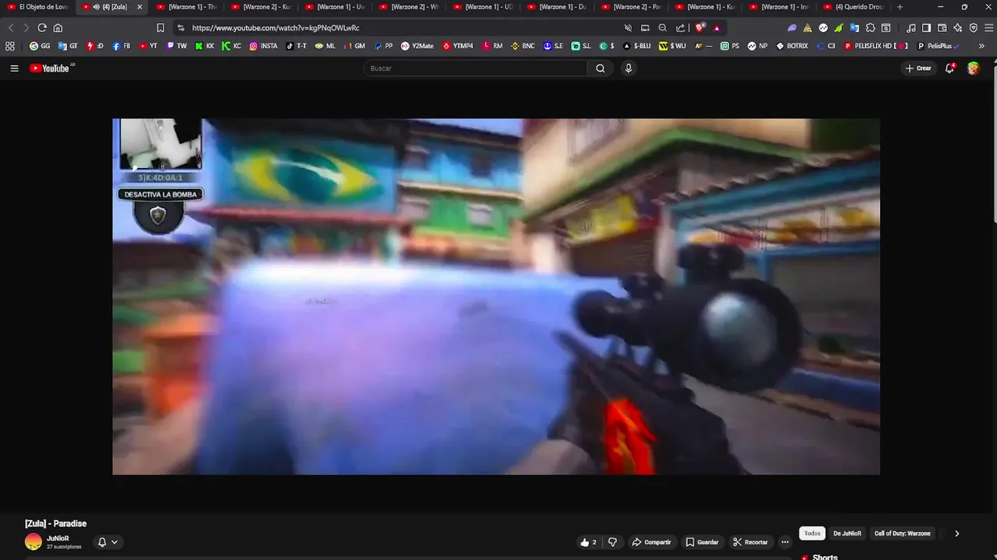The height and width of the screenshot is (560, 997).
Task: Open the FB Facebook bookmark
Action: [122, 46]
